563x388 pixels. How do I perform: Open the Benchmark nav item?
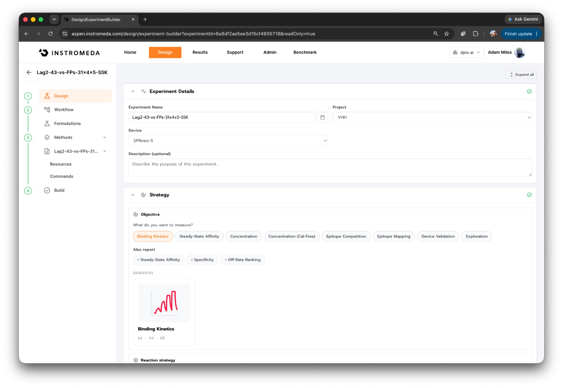coord(305,52)
